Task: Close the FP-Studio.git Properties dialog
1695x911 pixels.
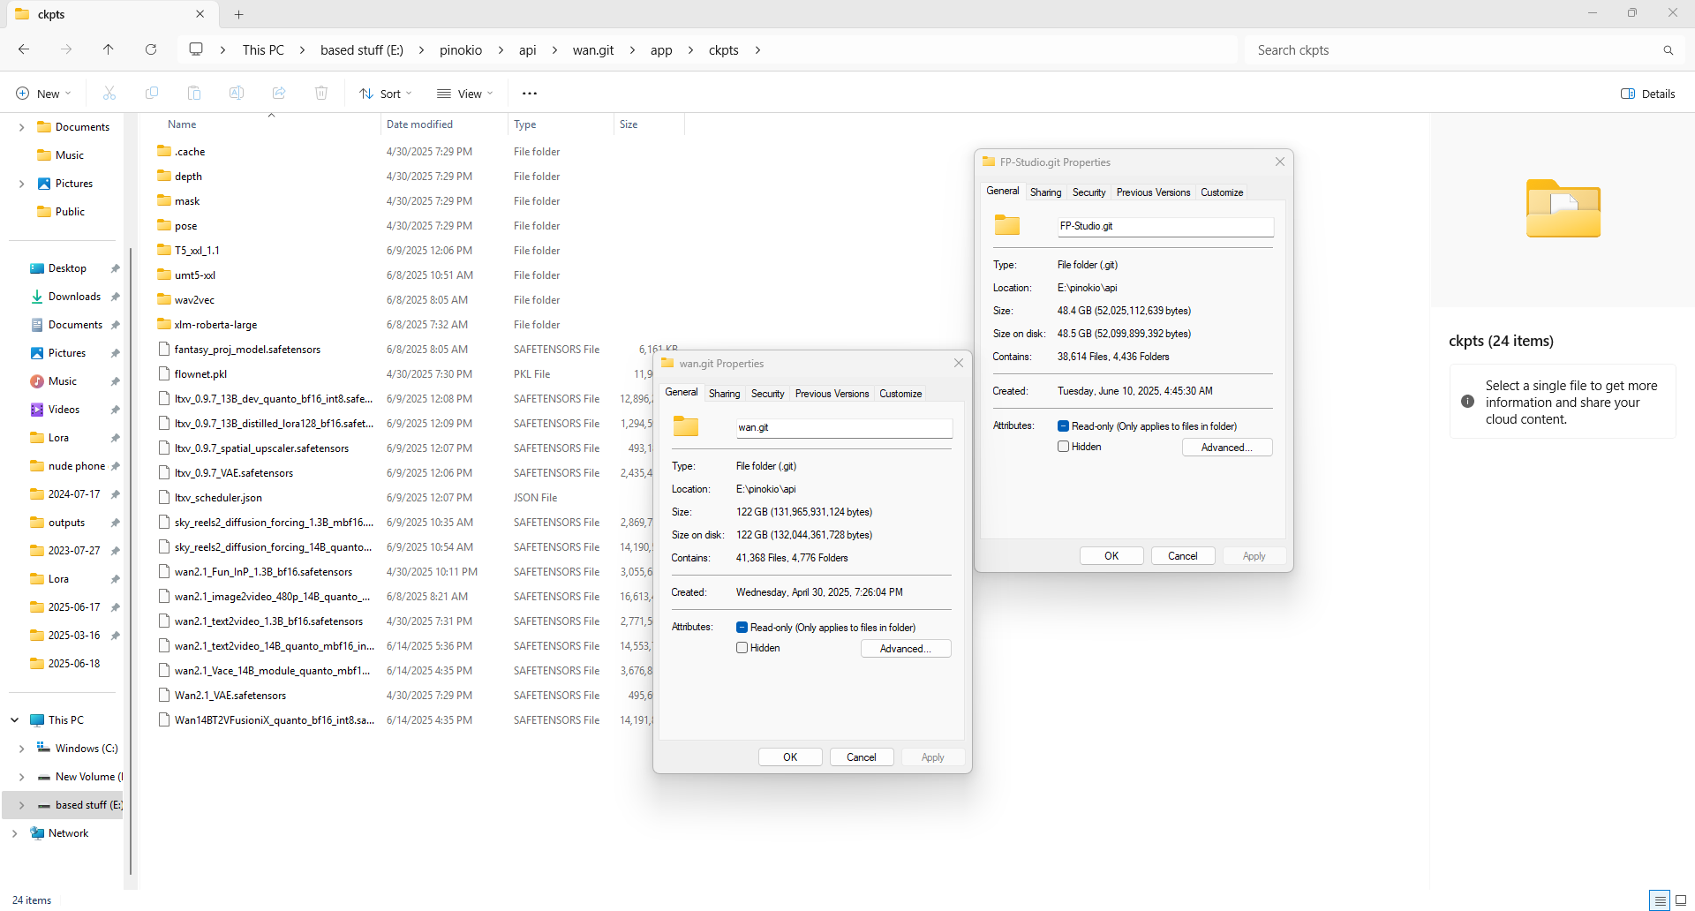Action: tap(1280, 162)
